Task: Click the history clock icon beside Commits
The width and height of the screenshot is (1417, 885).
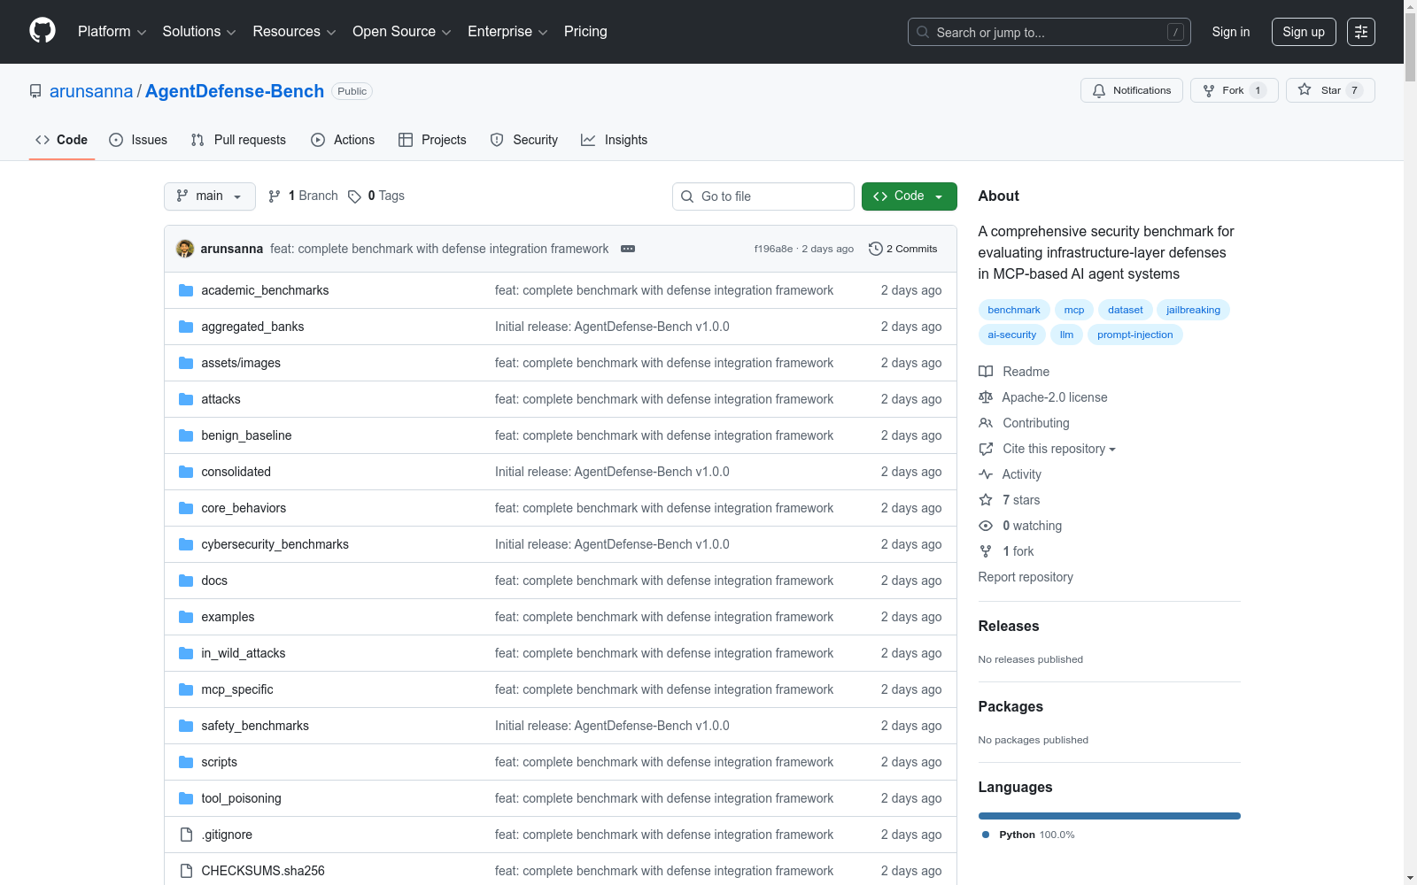Action: tap(876, 249)
